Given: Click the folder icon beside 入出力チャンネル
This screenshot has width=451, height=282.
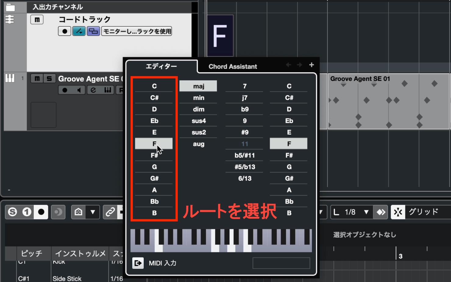Looking at the screenshot, I should (x=10, y=7).
